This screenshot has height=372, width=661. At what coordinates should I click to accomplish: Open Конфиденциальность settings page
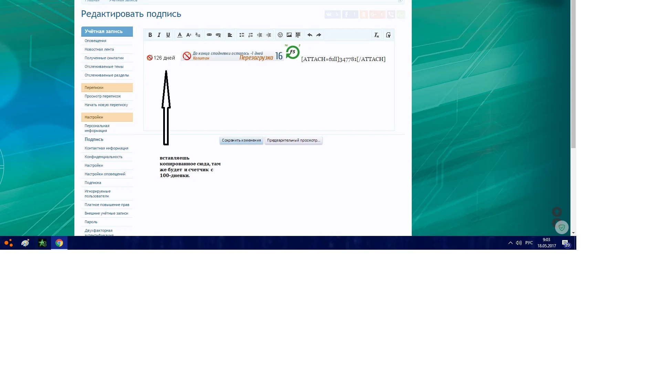[x=103, y=157]
